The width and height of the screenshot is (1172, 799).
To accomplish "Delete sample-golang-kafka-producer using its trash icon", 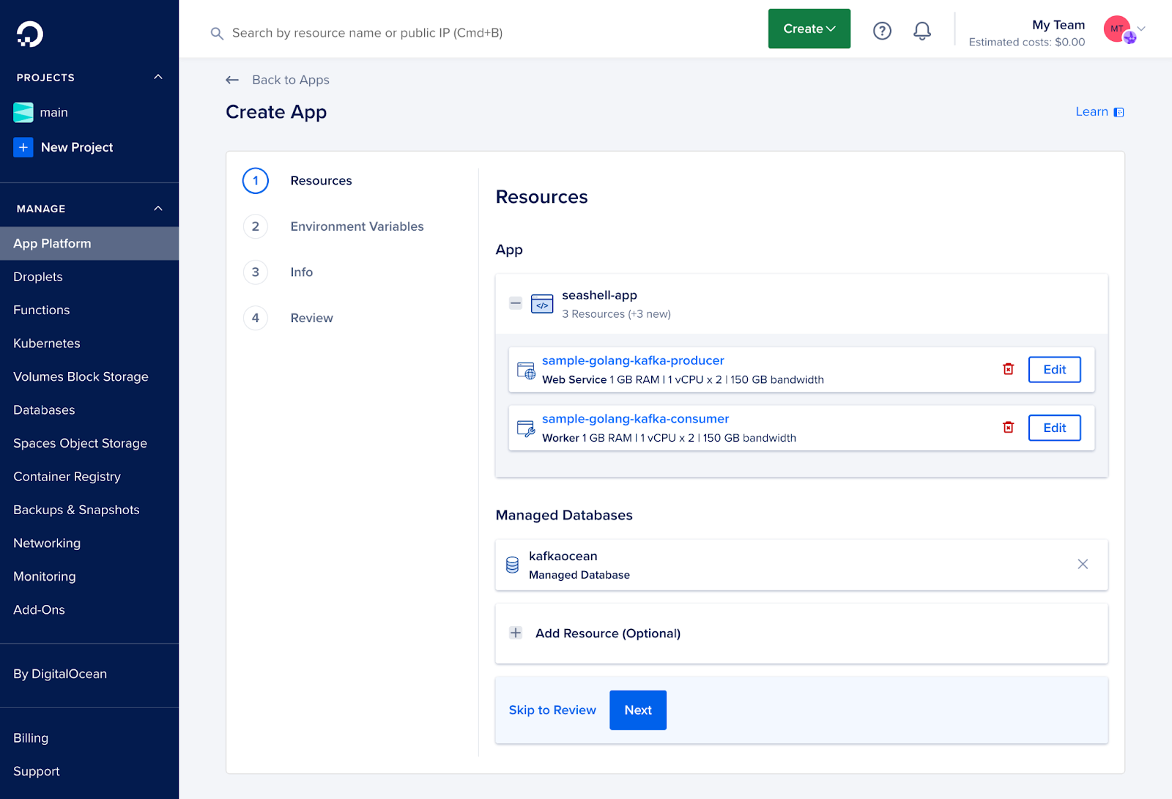I will [x=1008, y=369].
